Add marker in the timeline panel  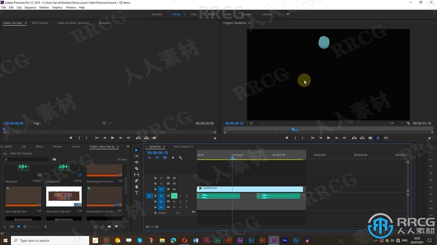point(173,158)
